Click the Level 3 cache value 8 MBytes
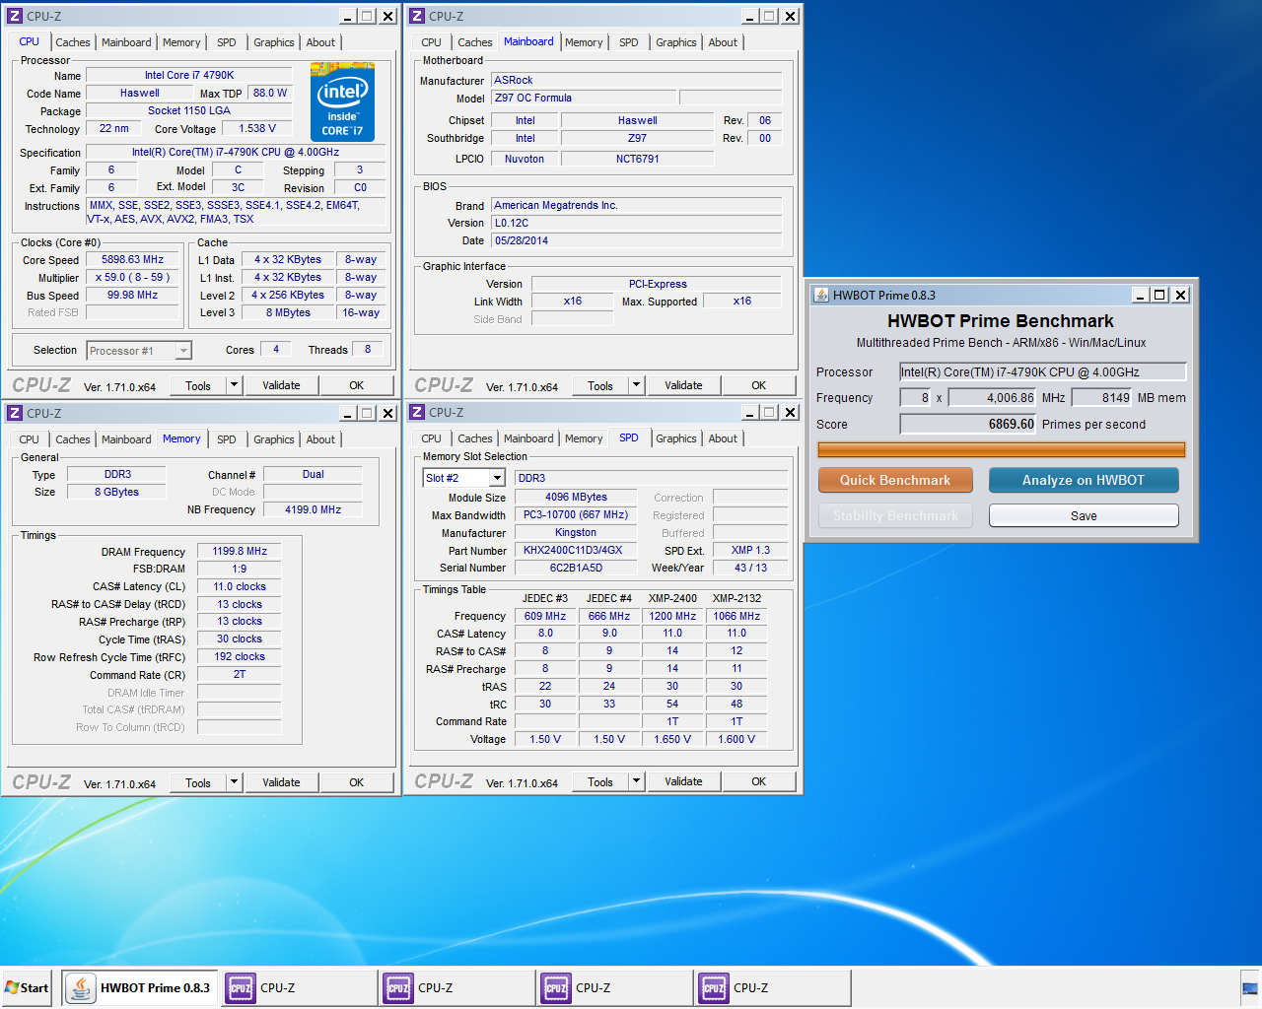The width and height of the screenshot is (1262, 1009). click(x=288, y=313)
